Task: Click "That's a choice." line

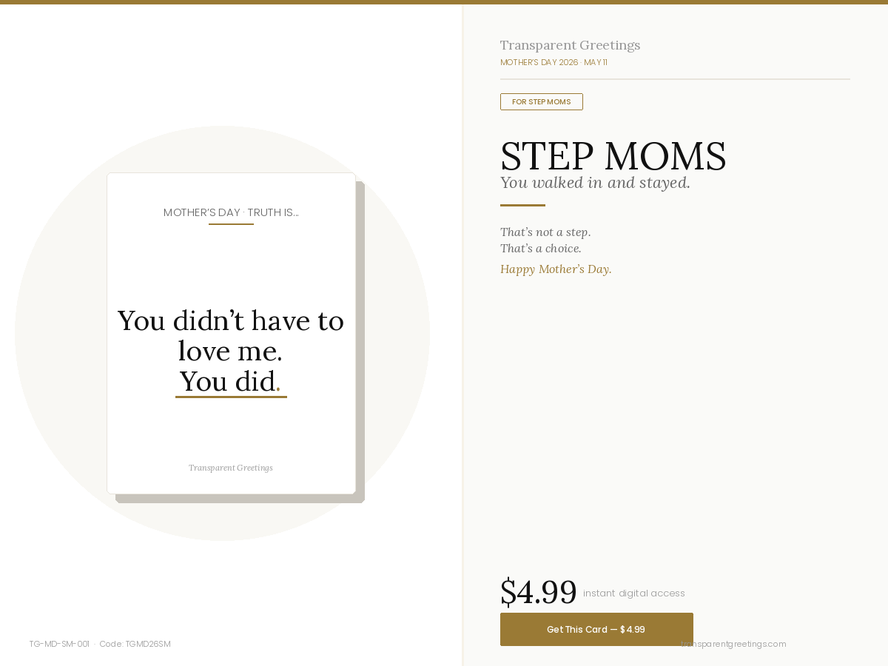Action: (541, 249)
